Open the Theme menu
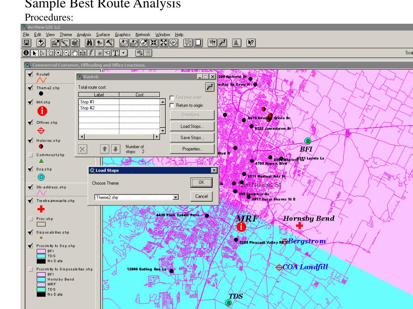 [66, 35]
